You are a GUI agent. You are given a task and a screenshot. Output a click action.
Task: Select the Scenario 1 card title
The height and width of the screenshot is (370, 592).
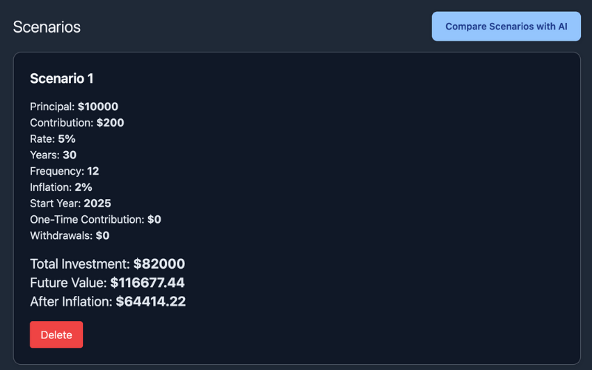[x=61, y=78]
